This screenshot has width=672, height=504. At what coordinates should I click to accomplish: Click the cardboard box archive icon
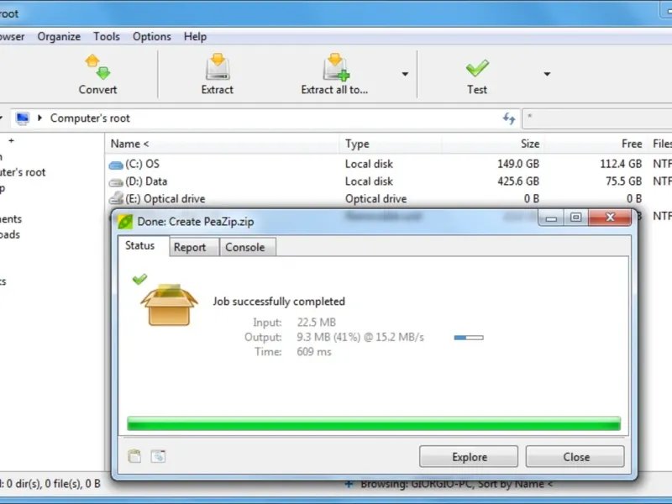(170, 304)
